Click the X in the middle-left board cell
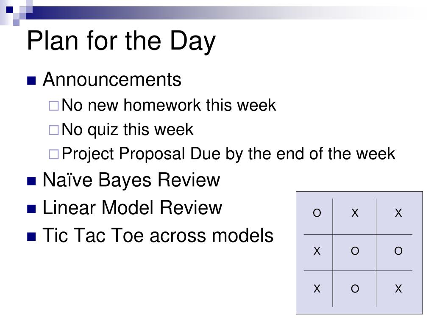Viewport: 434px width, 325px height. [317, 251]
